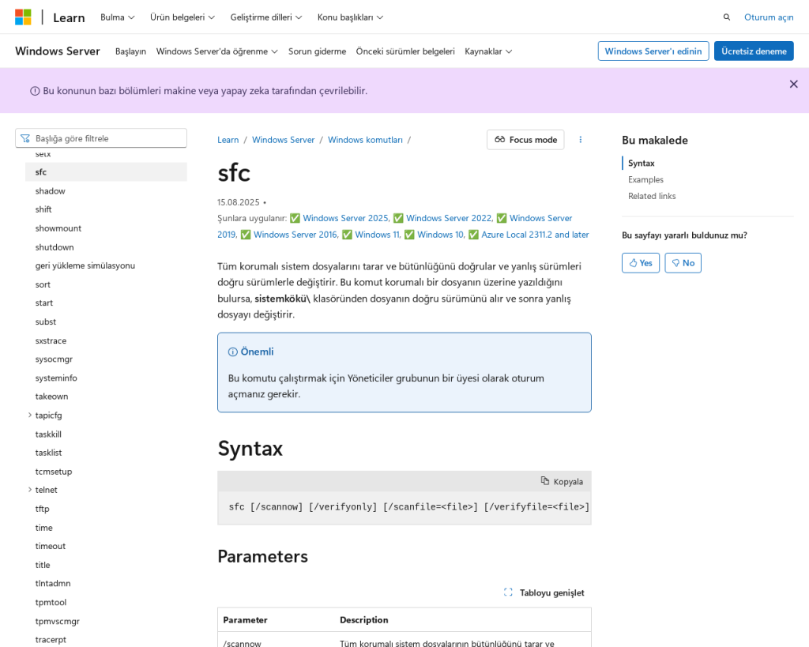The height and width of the screenshot is (647, 809).
Task: Select shift in the sidebar
Action: (x=43, y=209)
